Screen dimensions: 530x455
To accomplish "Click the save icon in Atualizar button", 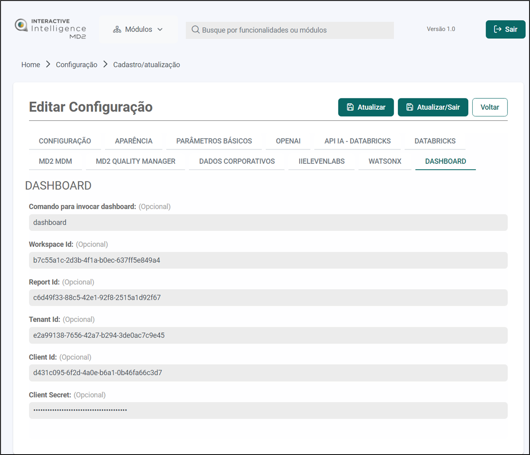I will 350,107.
